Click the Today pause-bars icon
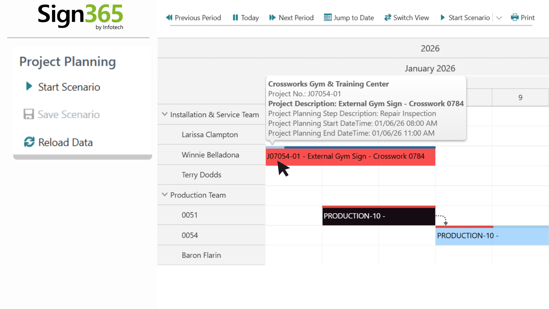Viewport: 549px width, 309px height. pos(235,18)
